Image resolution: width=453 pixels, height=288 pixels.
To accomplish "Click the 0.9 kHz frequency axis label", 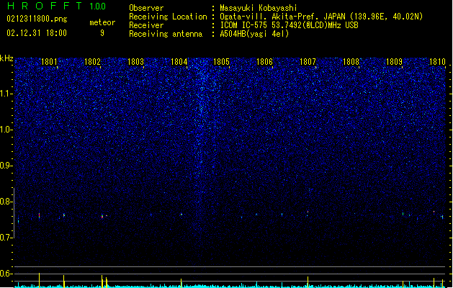I will pyautogui.click(x=6, y=166).
